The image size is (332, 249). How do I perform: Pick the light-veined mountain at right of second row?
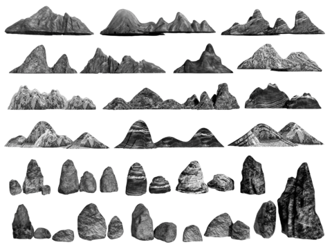click(x=279, y=57)
